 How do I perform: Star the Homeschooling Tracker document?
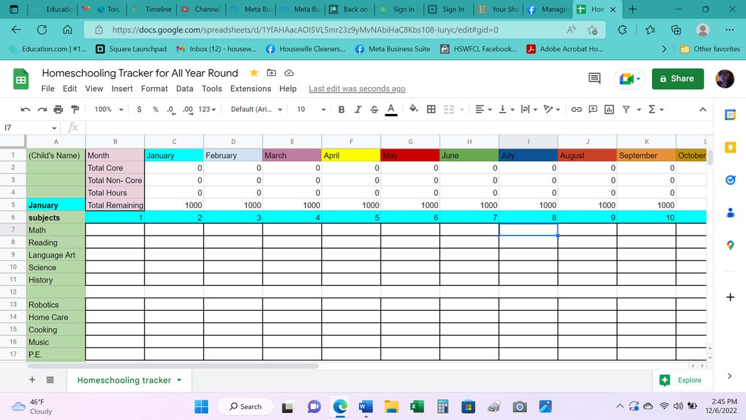pos(253,72)
